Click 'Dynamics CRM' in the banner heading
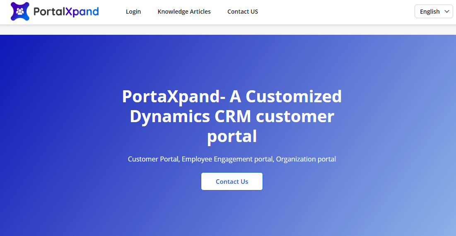This screenshot has width=456, height=236. coord(190,116)
